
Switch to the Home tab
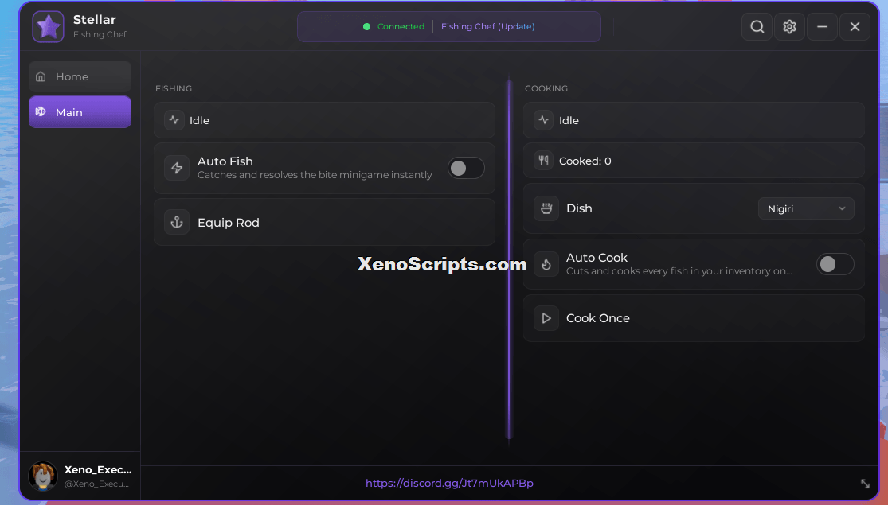point(80,76)
